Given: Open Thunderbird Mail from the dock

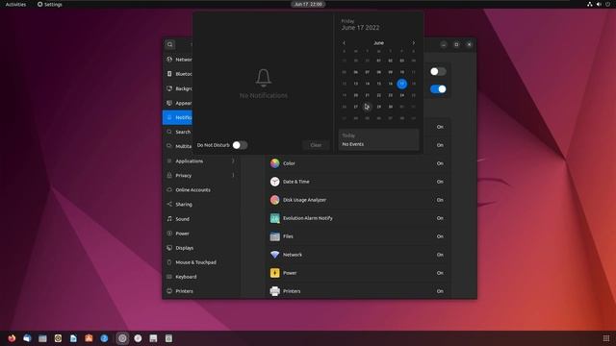Looking at the screenshot, I should coord(27,338).
